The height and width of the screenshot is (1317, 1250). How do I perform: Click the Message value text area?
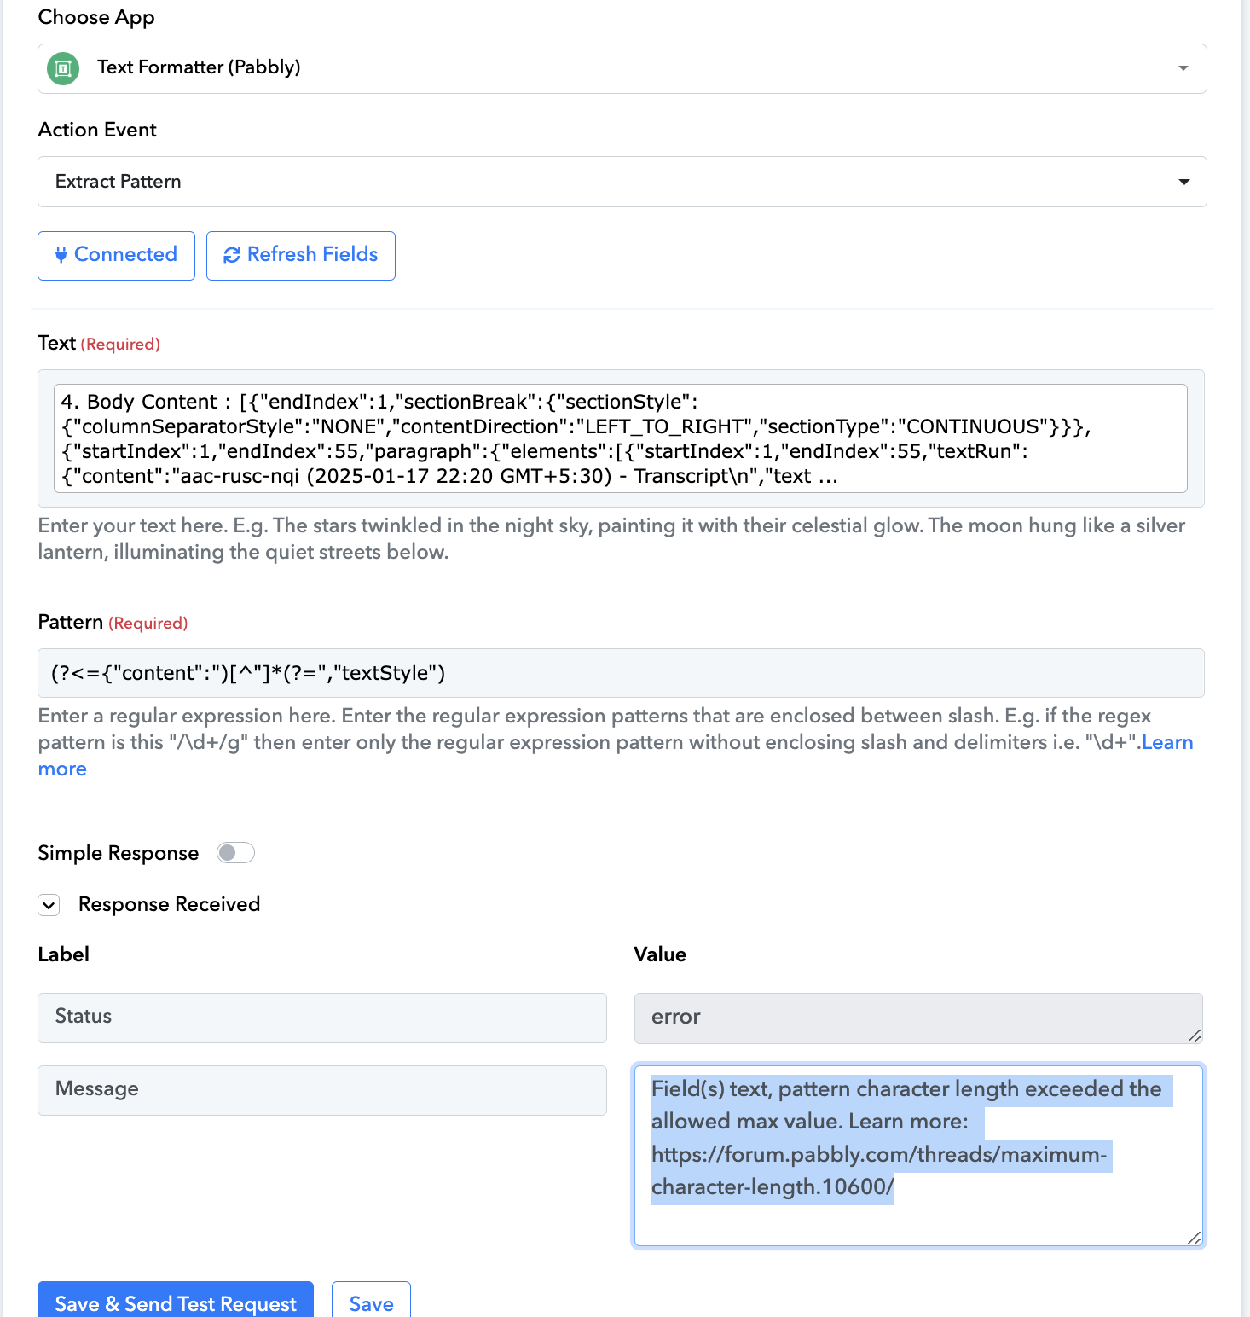coord(918,1156)
